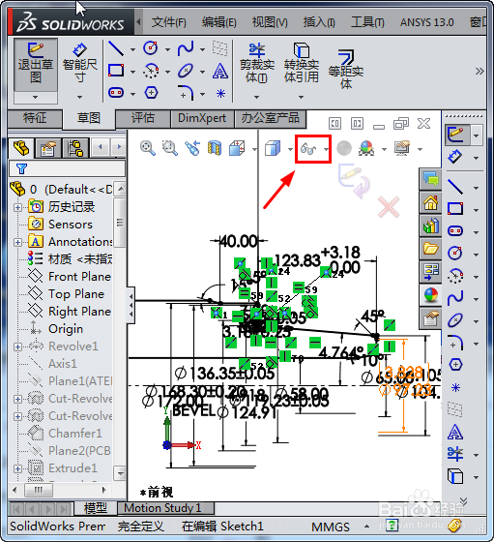Image resolution: width=494 pixels, height=542 pixels.
Task: Switch to the DimXpert tab
Action: 202,118
